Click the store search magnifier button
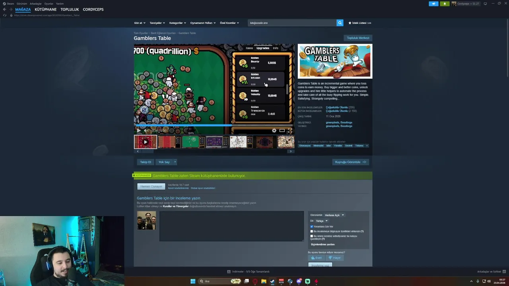The width and height of the screenshot is (509, 286). pyautogui.click(x=340, y=23)
